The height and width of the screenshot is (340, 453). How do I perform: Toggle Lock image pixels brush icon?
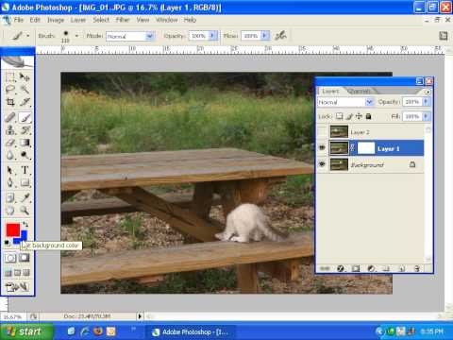pos(349,116)
